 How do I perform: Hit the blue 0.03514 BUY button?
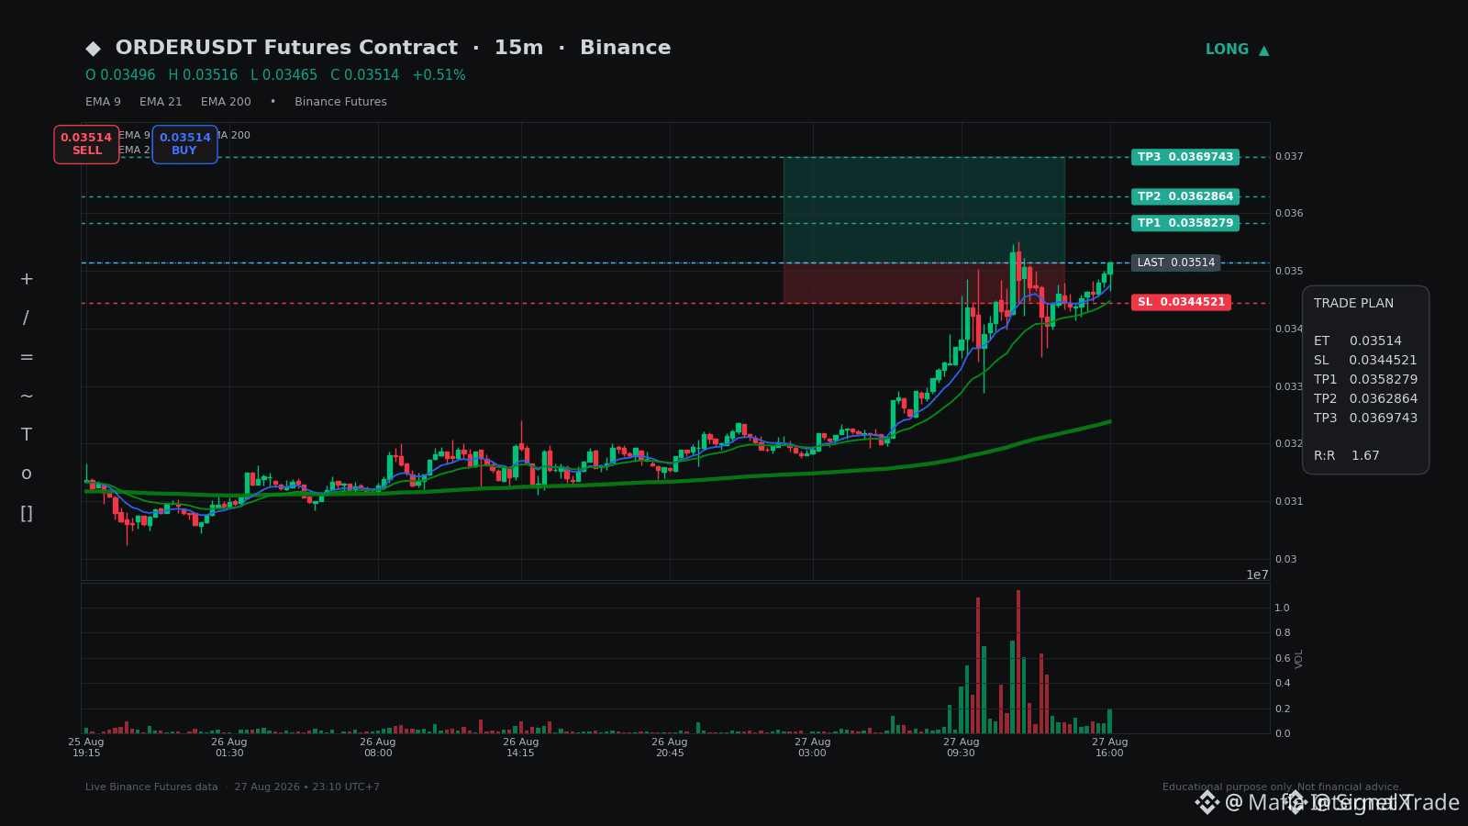pos(185,144)
